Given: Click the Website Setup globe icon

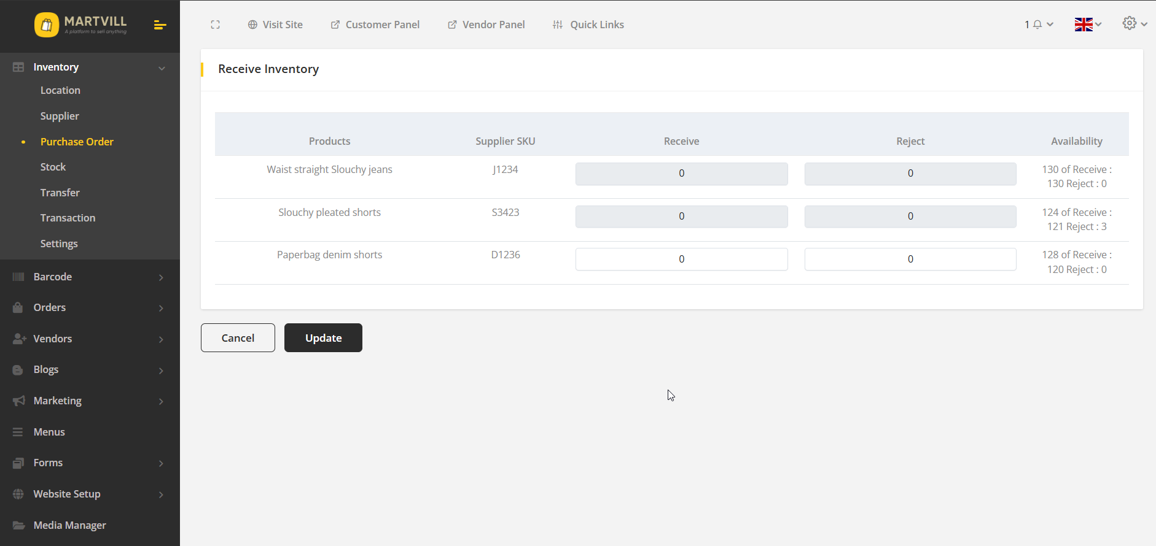Looking at the screenshot, I should click(x=18, y=494).
